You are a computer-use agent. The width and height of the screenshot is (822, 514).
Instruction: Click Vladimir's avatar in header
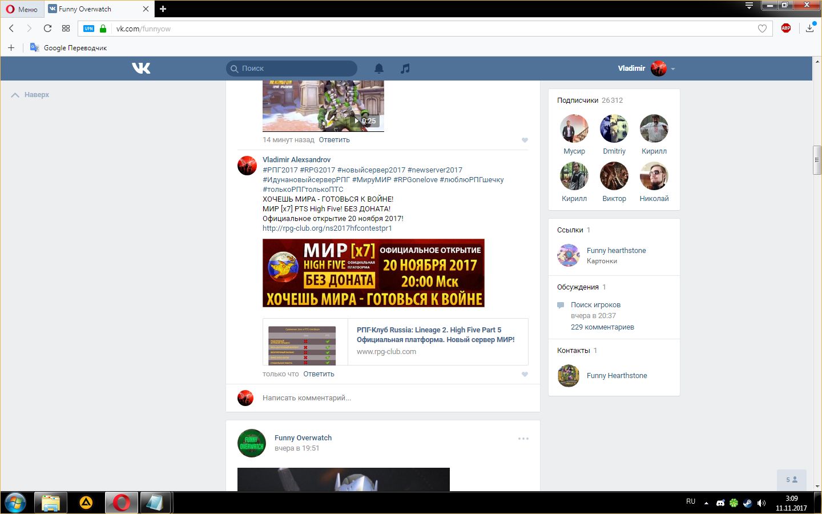pyautogui.click(x=659, y=69)
